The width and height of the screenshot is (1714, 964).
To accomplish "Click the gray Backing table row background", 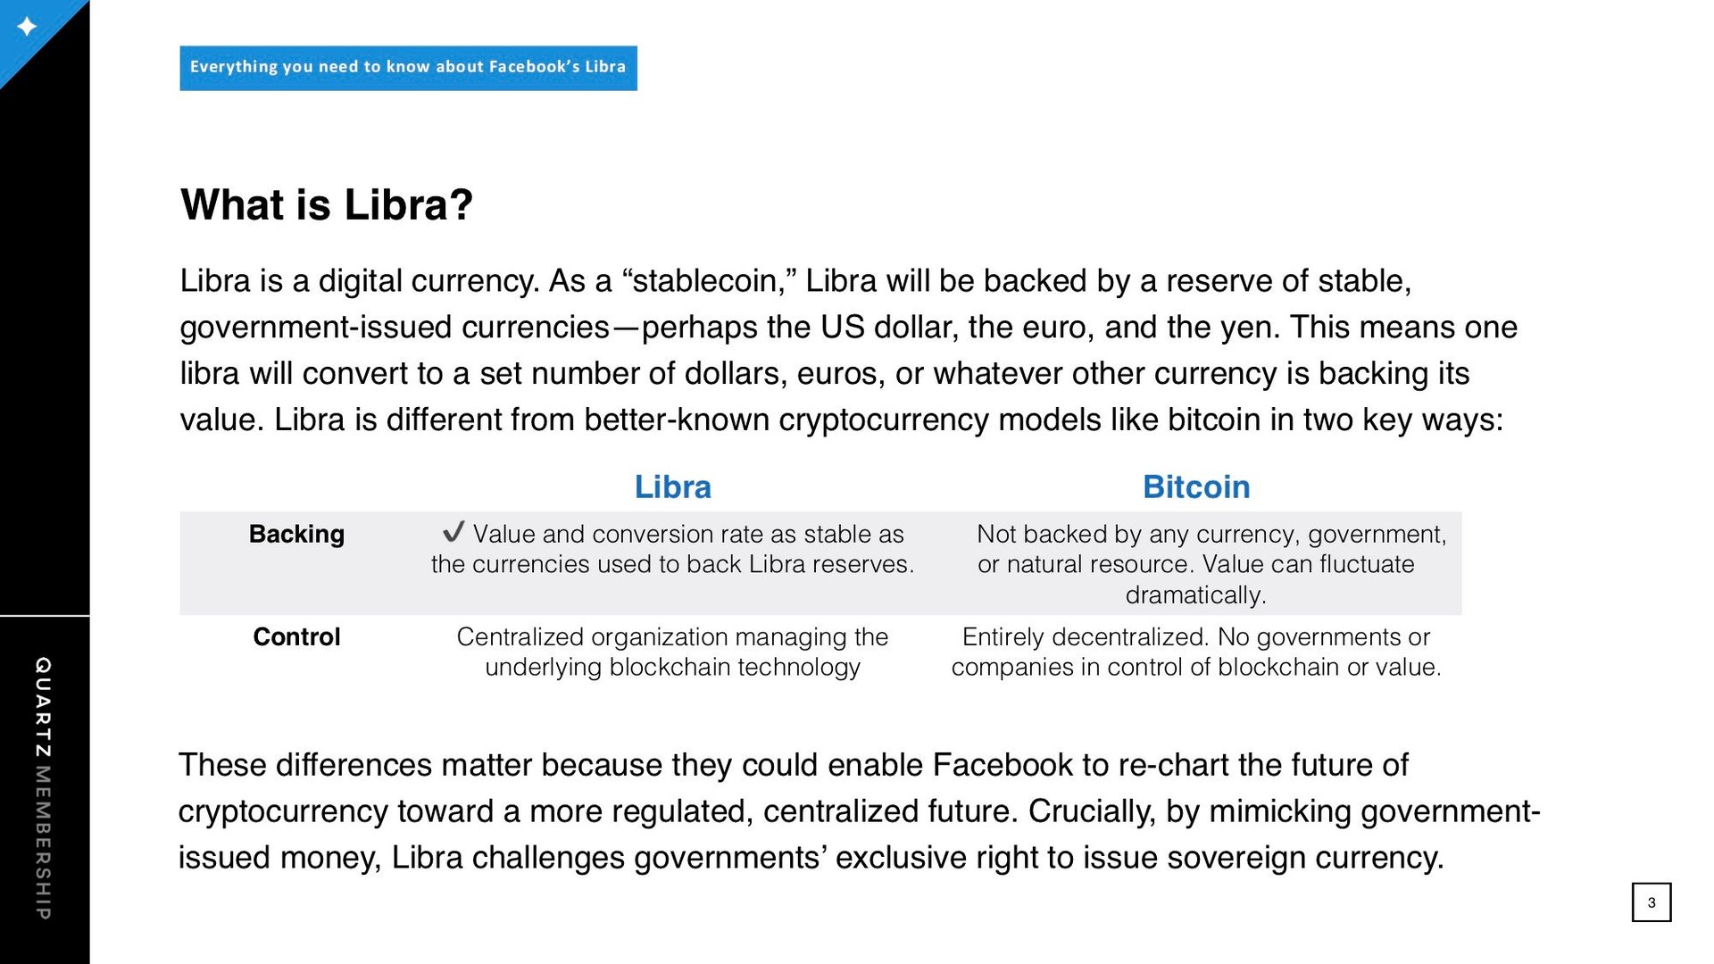I will [820, 563].
